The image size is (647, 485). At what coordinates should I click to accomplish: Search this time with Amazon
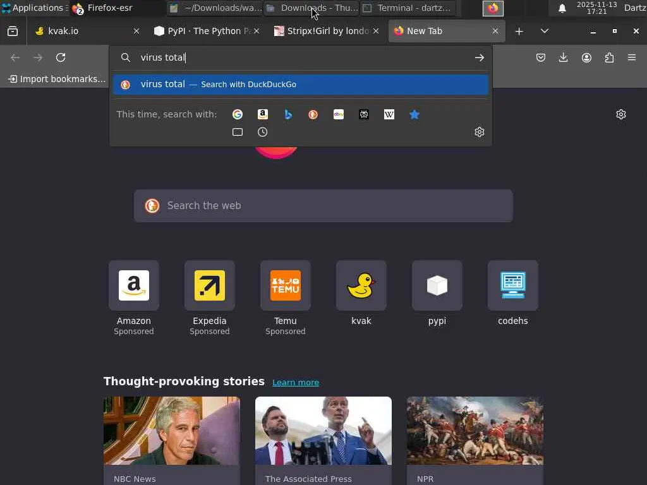click(263, 114)
